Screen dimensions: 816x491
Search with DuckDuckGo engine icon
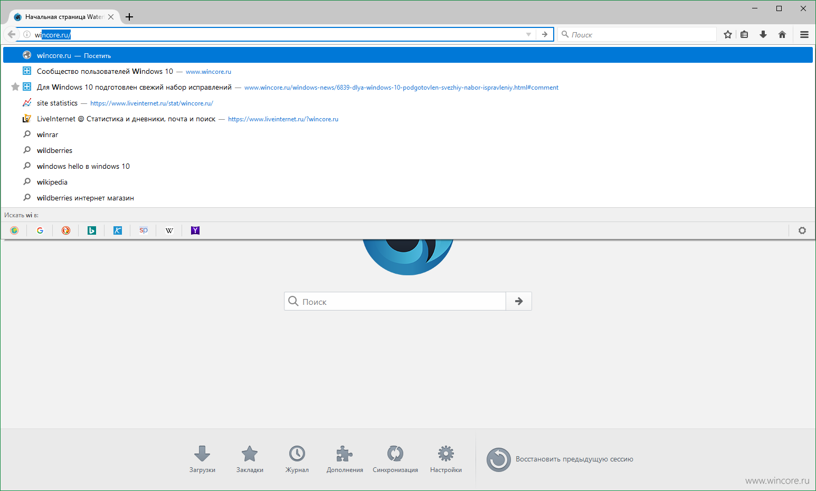tap(66, 230)
